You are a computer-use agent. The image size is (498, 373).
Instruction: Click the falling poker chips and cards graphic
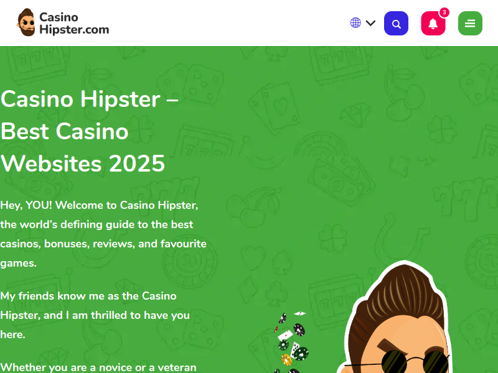(x=291, y=341)
